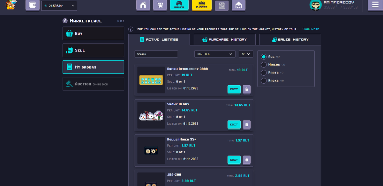Click the home icon button

[x=143, y=5]
